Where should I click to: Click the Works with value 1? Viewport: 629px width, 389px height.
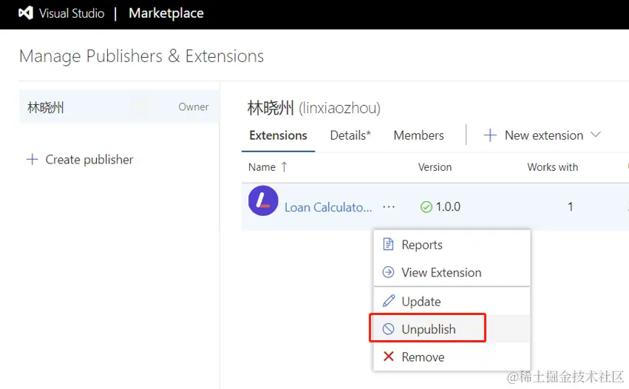coord(570,207)
